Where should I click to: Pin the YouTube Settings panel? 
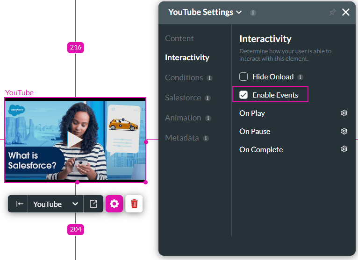pos(332,12)
